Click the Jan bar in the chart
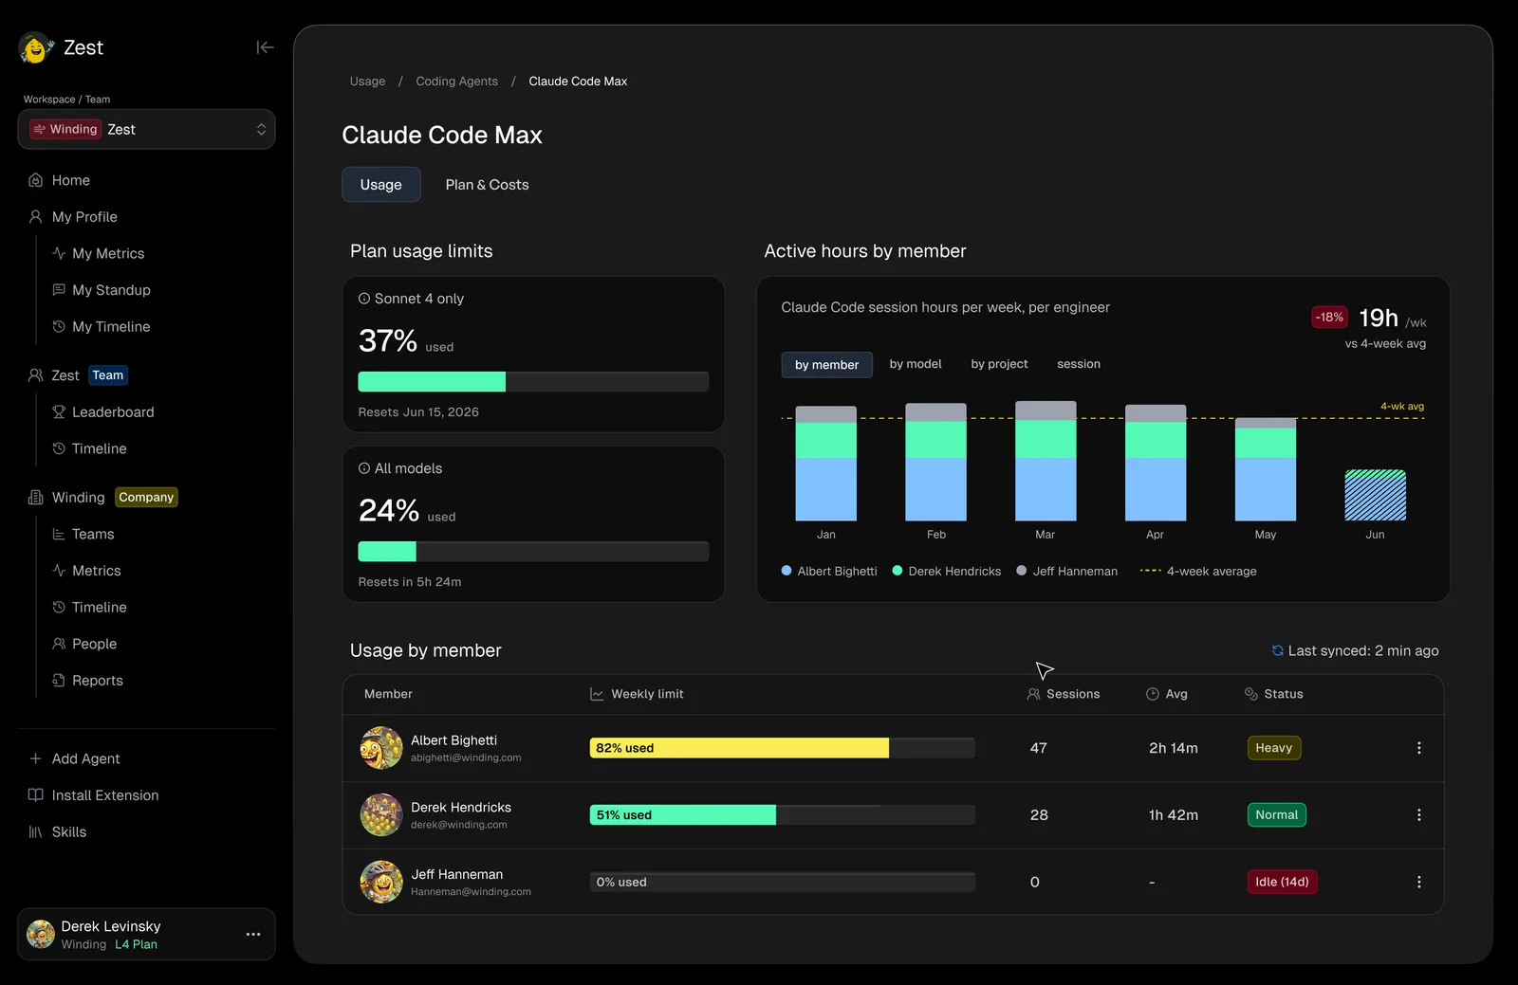This screenshot has width=1518, height=985. tap(826, 464)
